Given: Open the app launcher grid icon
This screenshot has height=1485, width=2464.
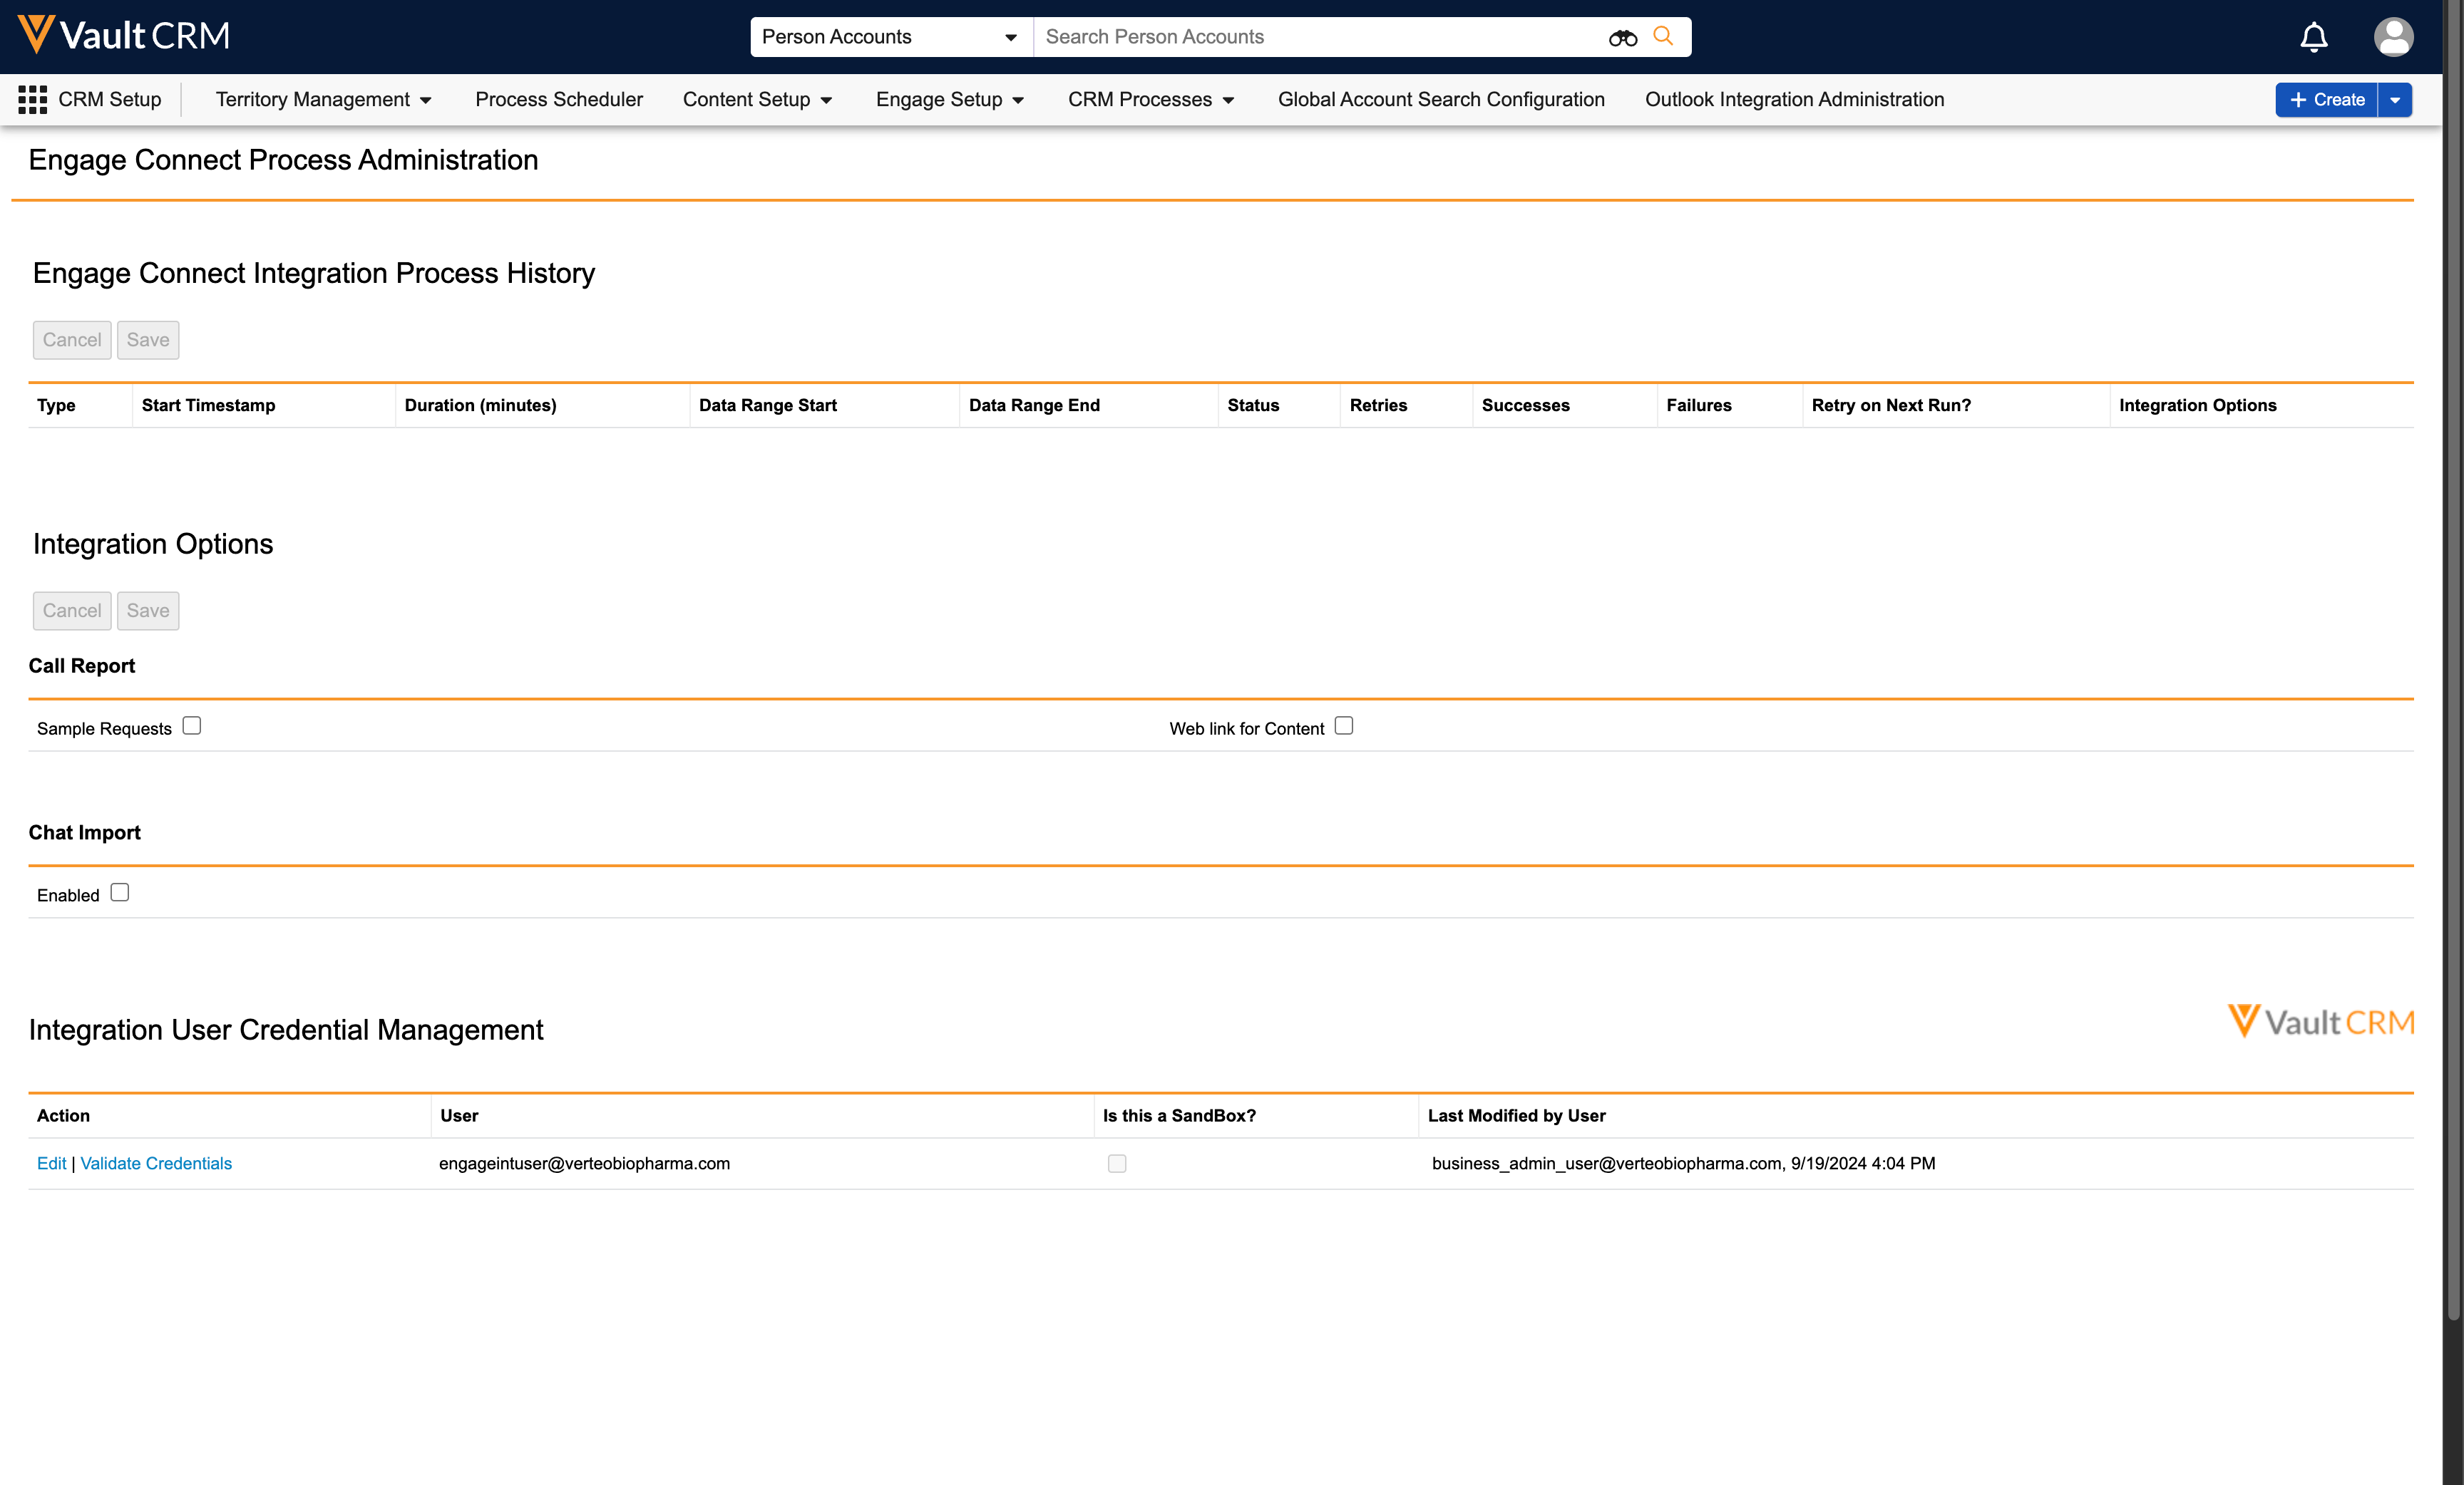Looking at the screenshot, I should (x=32, y=99).
